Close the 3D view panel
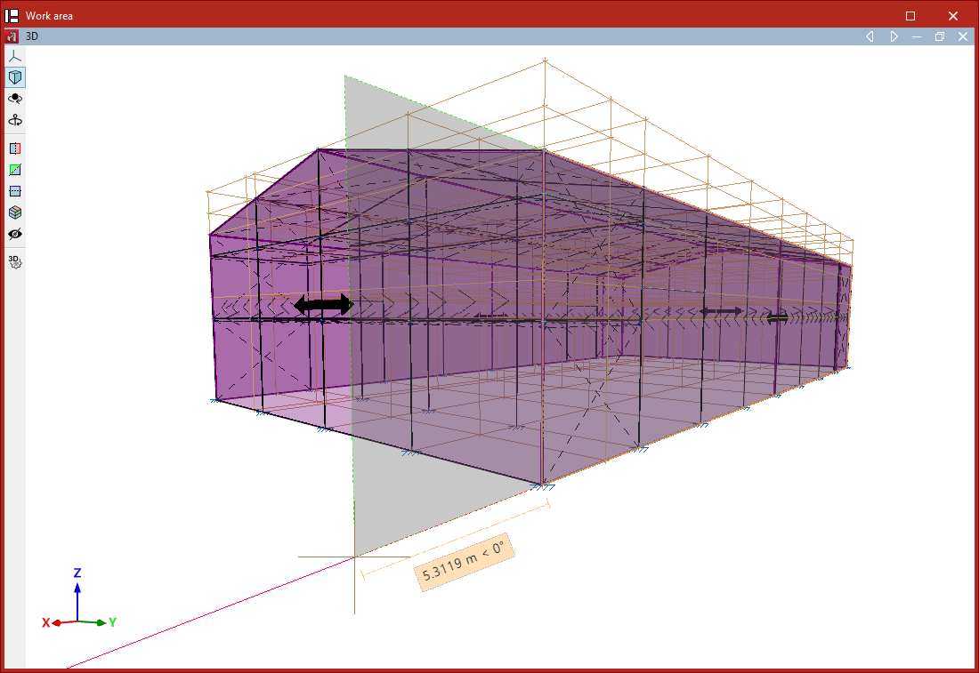 coord(963,36)
